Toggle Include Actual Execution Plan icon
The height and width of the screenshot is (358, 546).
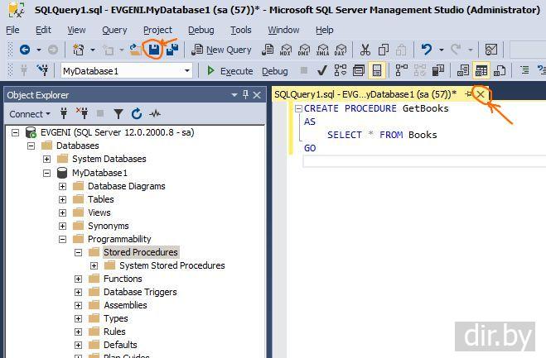coord(402,70)
